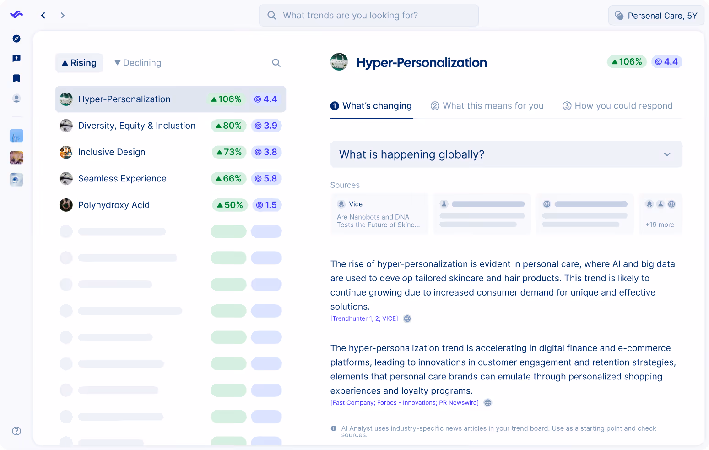This screenshot has width=709, height=450.
Task: Open the blue eye board thumbnail
Action: pos(16,180)
